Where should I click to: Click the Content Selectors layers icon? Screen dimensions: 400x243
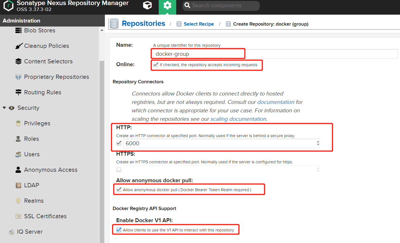pos(18,61)
